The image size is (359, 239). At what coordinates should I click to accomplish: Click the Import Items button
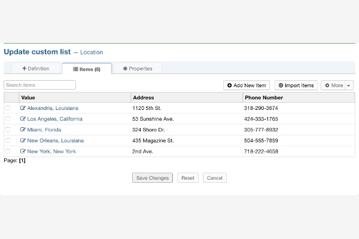(x=296, y=85)
